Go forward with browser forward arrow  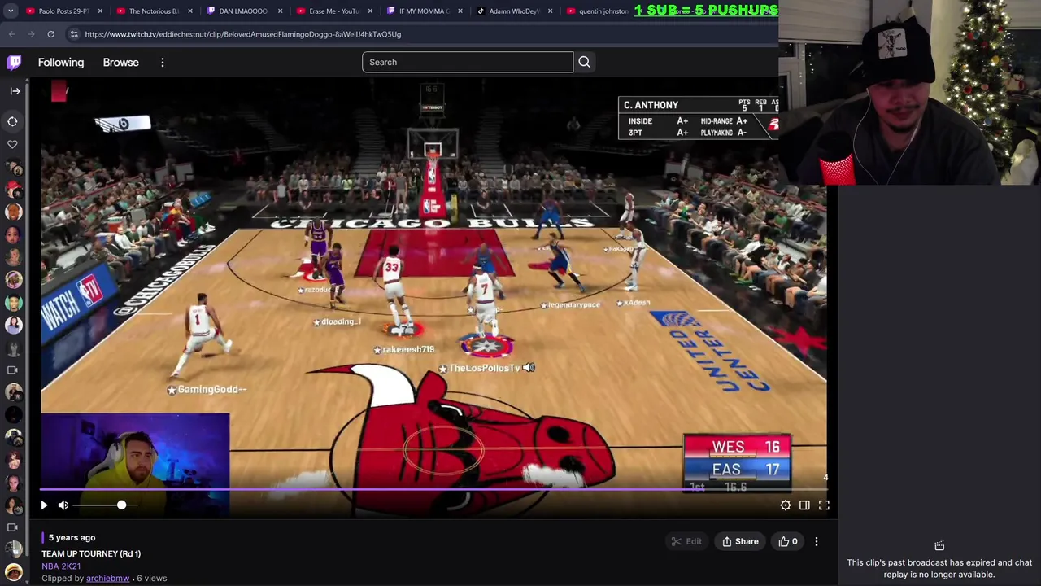[31, 34]
